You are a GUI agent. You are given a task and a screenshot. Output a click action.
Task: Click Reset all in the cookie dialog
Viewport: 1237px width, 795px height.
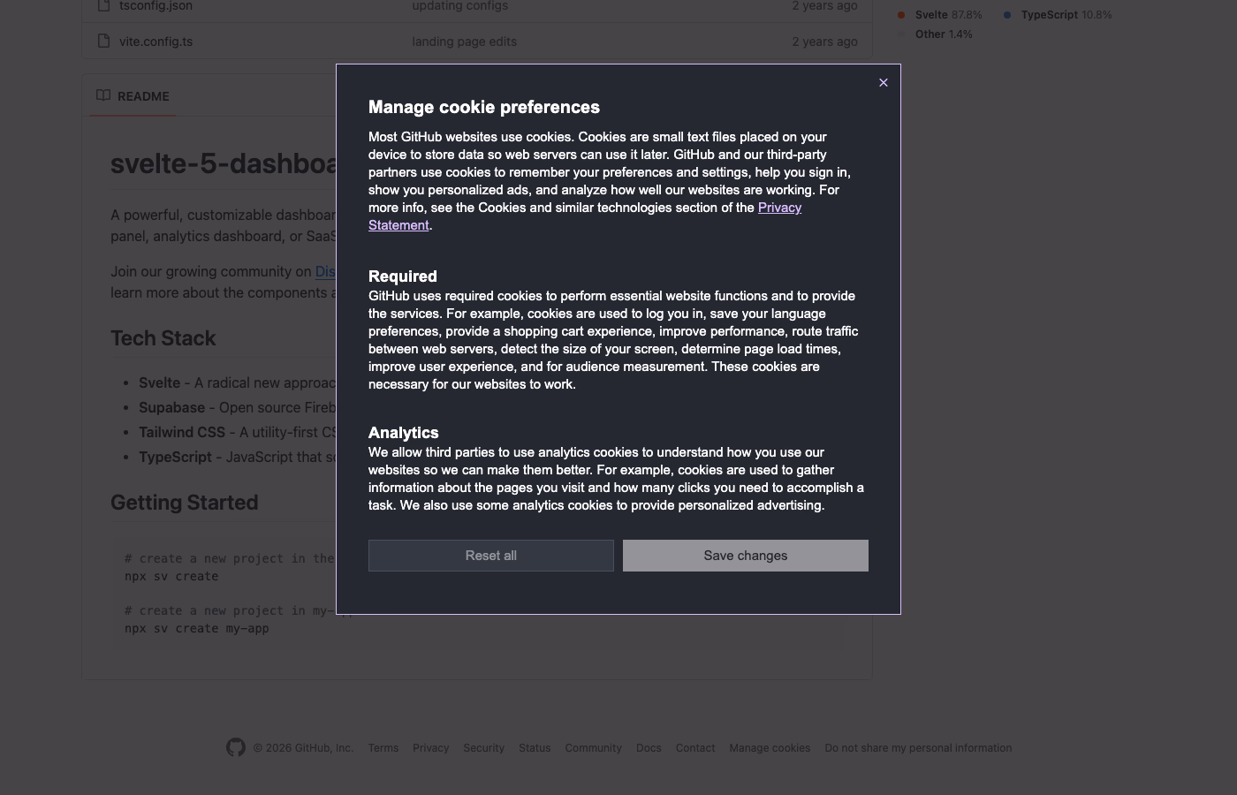[490, 555]
